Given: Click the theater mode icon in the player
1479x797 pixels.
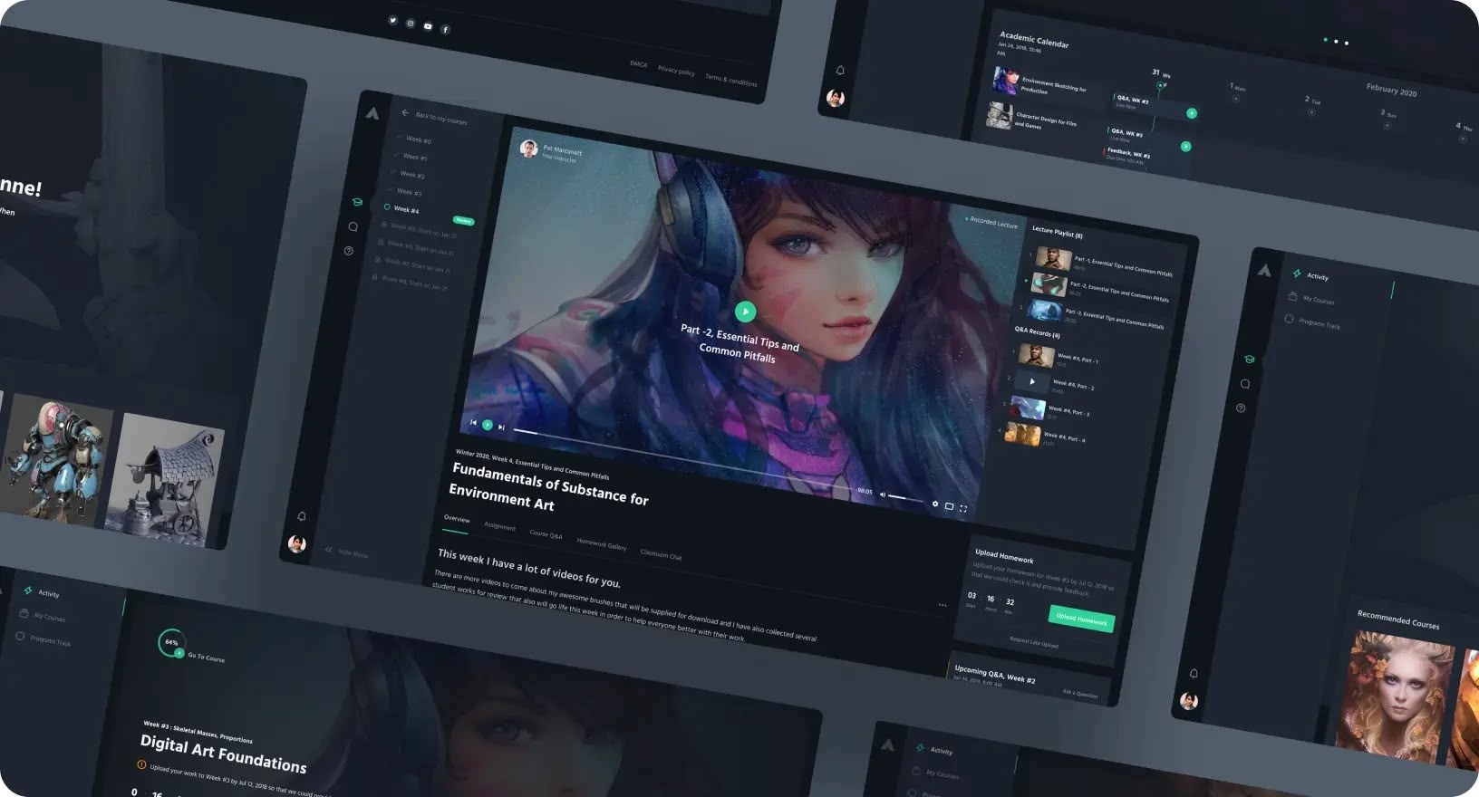Looking at the screenshot, I should tap(949, 506).
